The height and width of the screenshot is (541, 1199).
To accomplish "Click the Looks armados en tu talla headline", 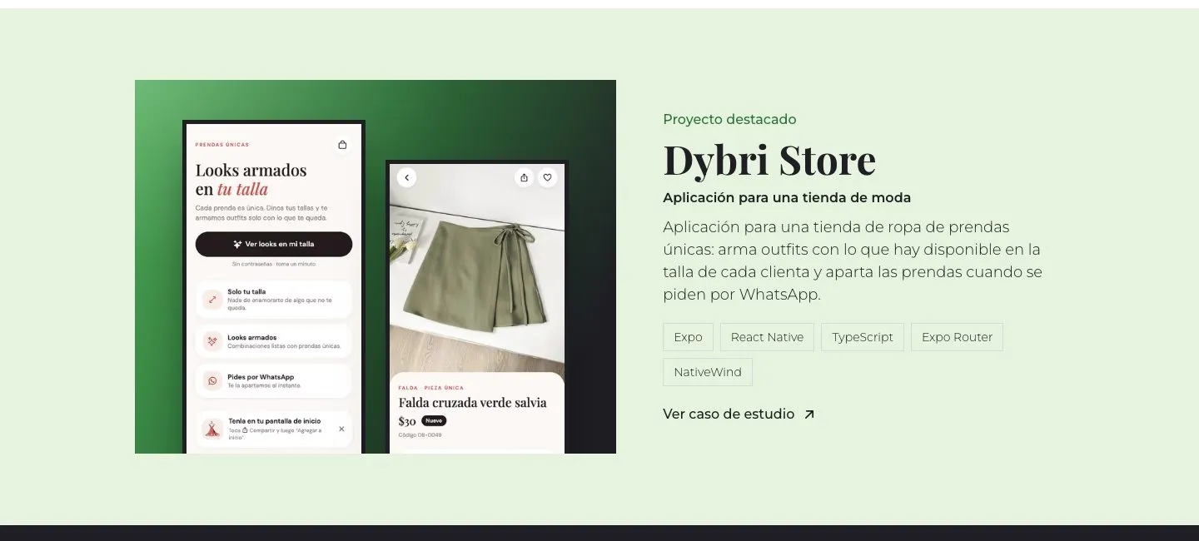I will tap(251, 180).
